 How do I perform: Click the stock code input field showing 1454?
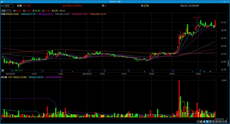[x=9, y=6]
